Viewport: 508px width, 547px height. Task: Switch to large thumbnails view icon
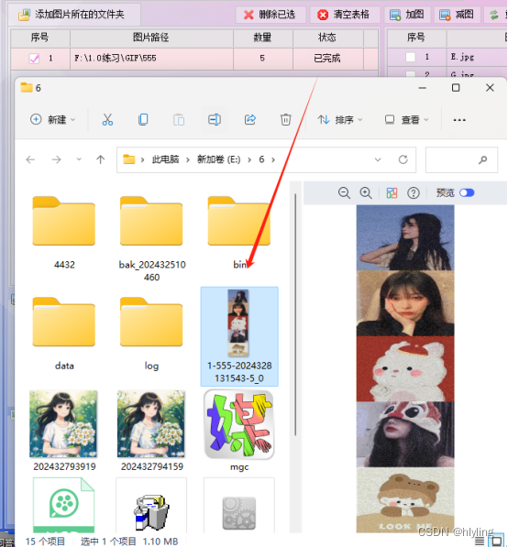point(496,542)
